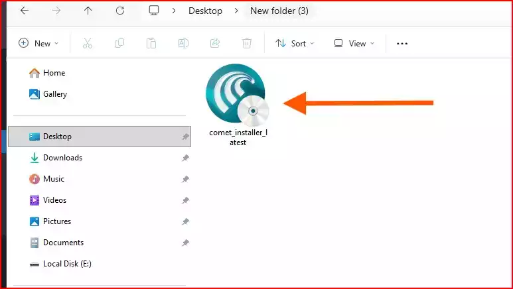Open the New item menu
This screenshot has width=513, height=289.
point(38,43)
